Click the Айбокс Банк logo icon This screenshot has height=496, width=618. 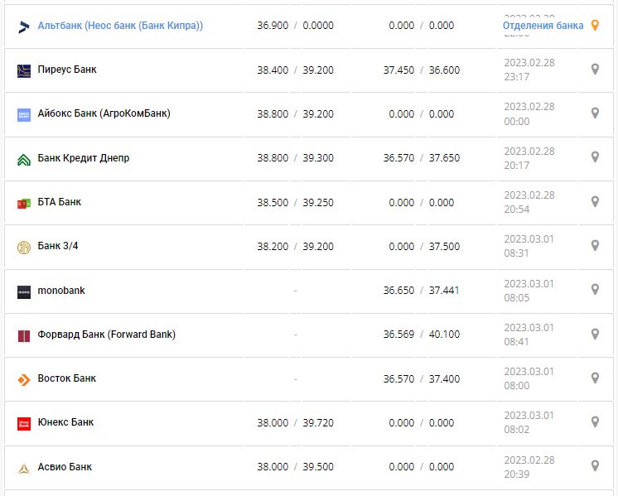click(x=23, y=115)
